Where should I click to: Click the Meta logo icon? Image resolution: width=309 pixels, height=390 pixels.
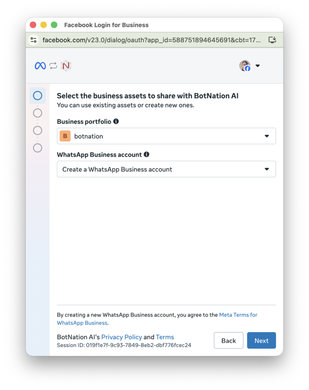[x=40, y=66]
